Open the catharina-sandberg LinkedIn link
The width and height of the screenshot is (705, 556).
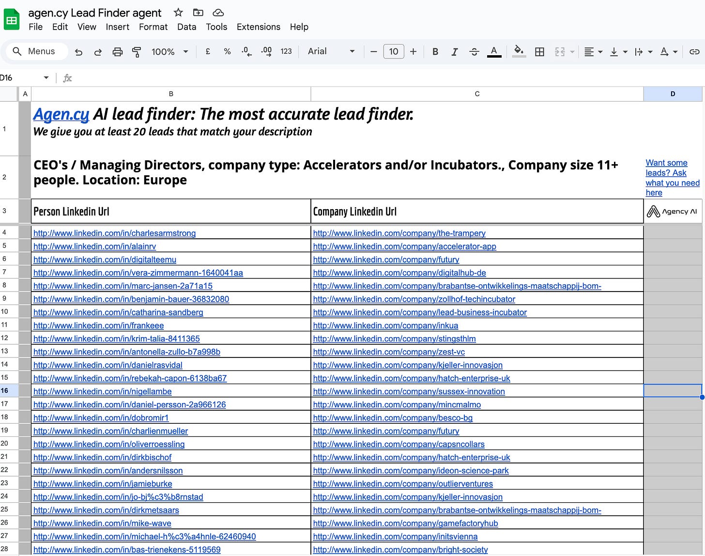tap(118, 312)
